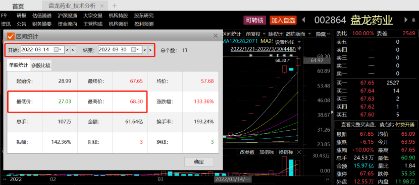Step start date forward one day

[73, 50]
